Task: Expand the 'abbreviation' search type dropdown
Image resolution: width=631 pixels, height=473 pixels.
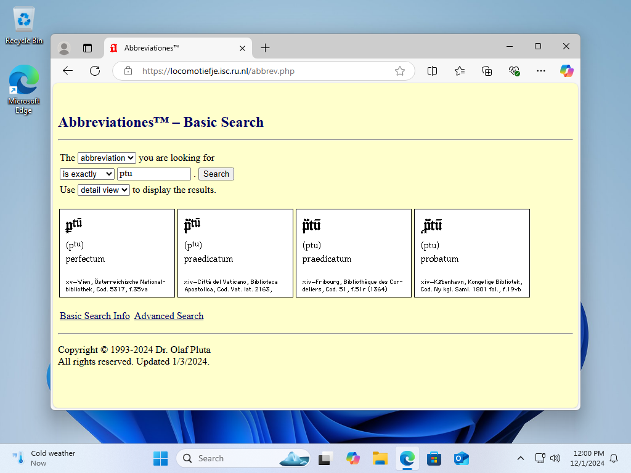Action: point(107,158)
